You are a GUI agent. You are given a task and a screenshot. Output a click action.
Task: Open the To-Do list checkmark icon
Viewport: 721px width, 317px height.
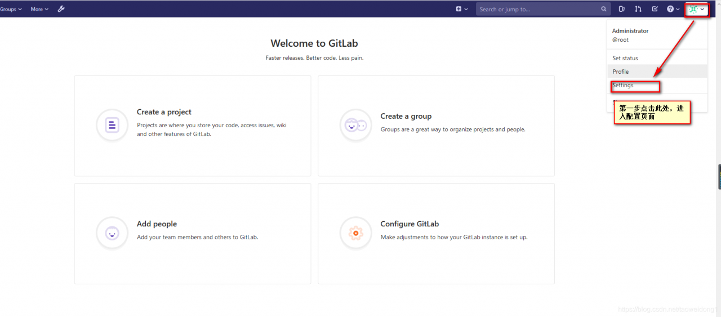point(655,9)
